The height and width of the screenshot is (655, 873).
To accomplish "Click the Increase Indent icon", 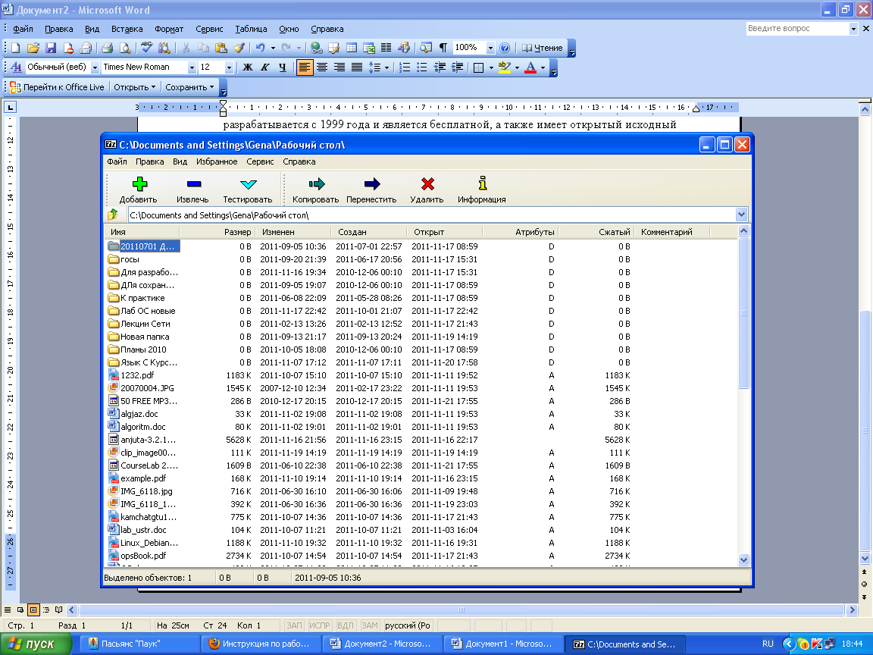I will click(457, 67).
